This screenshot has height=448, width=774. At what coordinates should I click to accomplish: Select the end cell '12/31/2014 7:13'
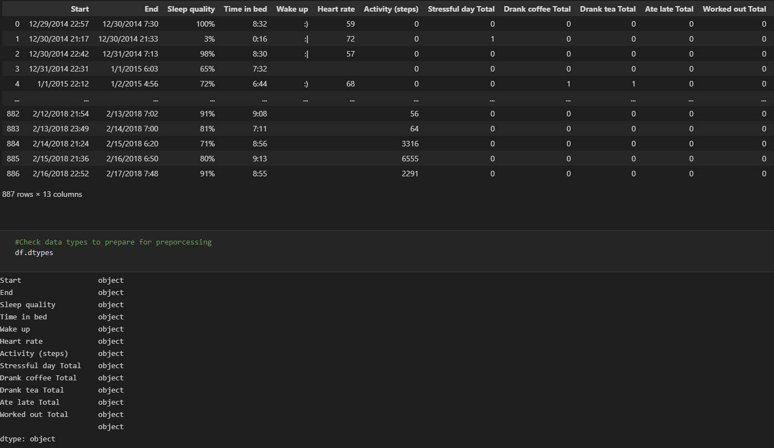130,54
